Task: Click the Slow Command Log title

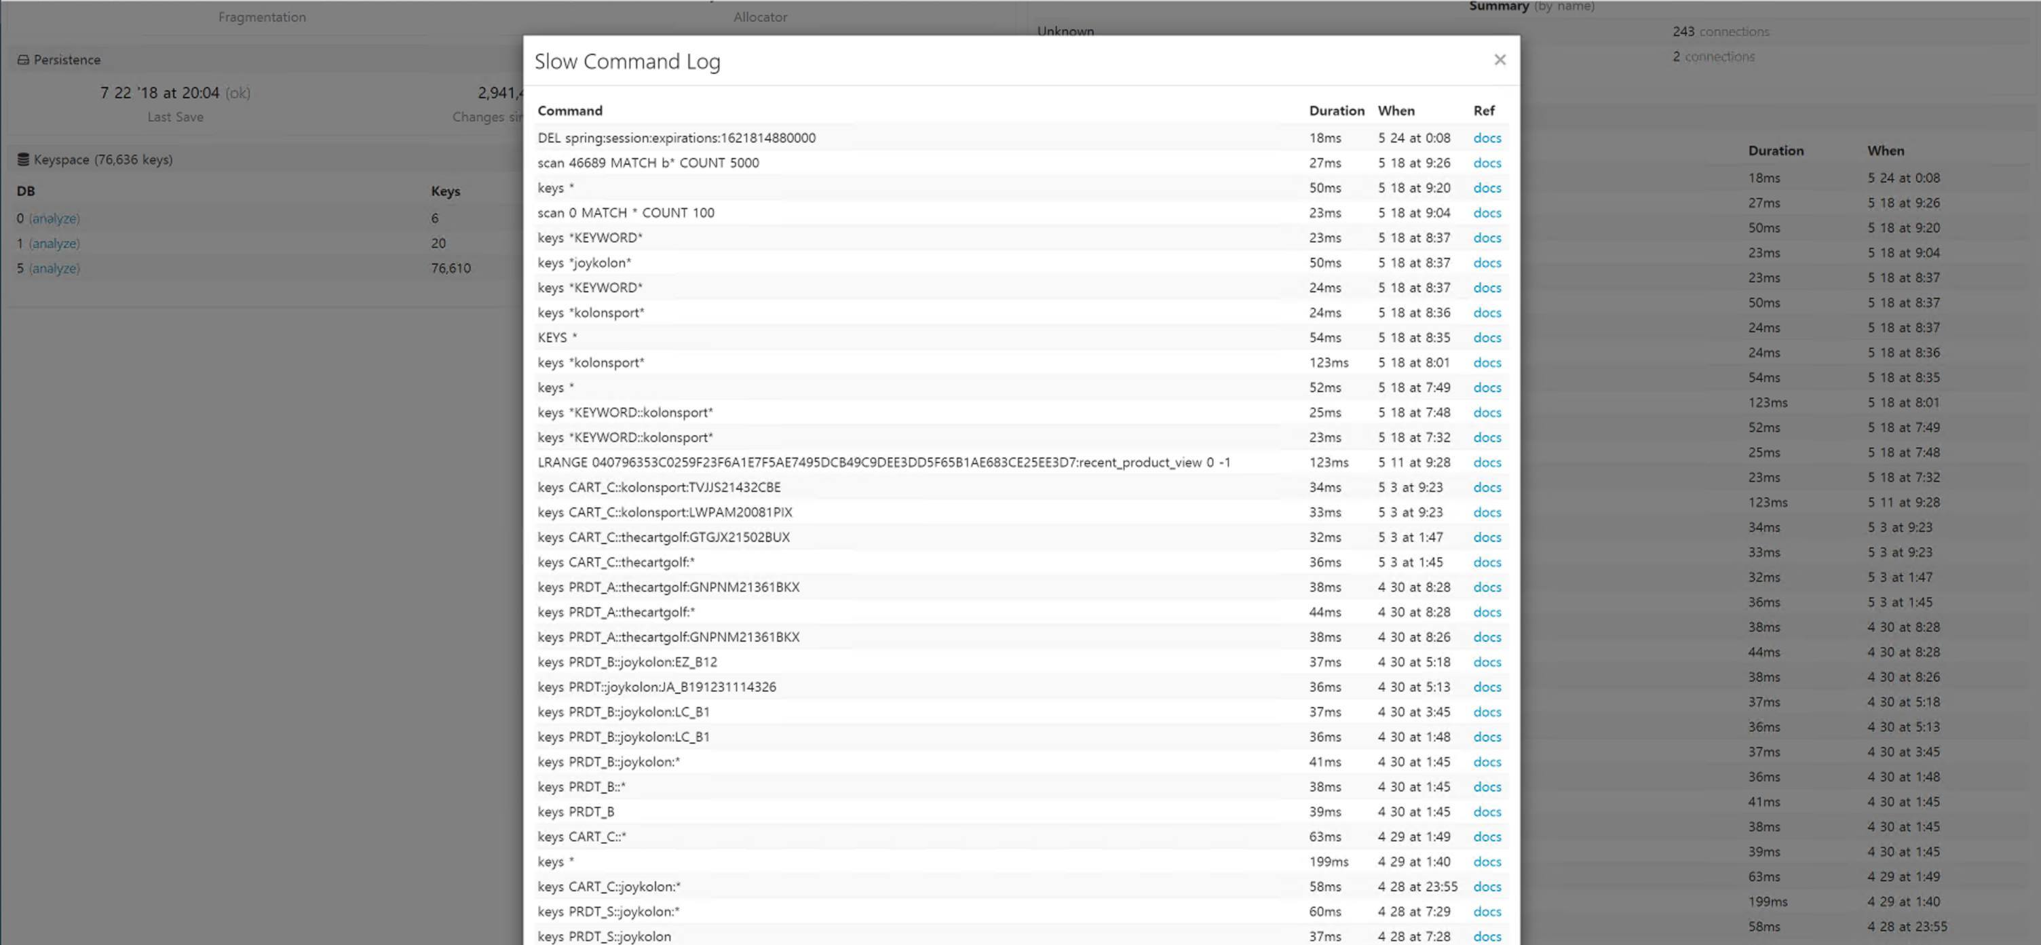Action: pos(627,62)
